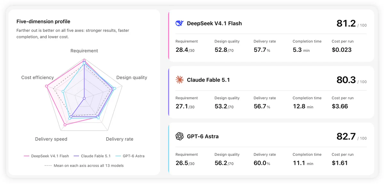Click Claude's purple center point on the radar
This screenshot has width=384, height=184.
[x=84, y=98]
